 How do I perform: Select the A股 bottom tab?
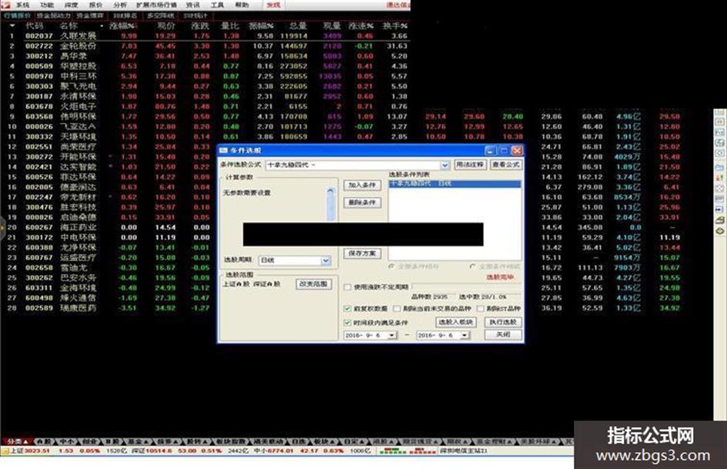(45, 441)
